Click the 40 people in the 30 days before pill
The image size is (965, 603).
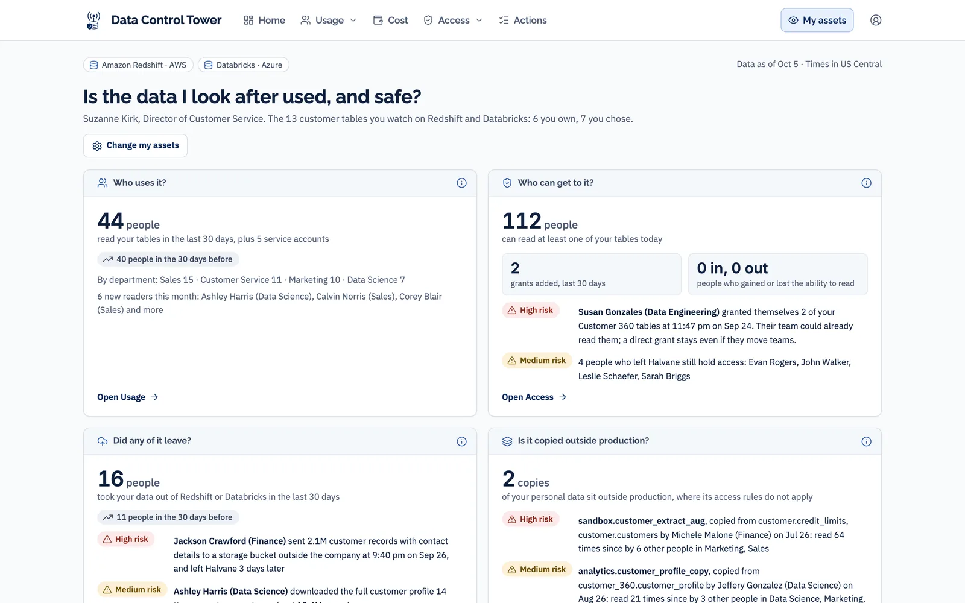[x=168, y=259]
